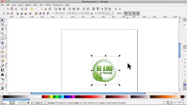This screenshot has width=187, height=105.
Task: Select the Eraser tool
Action: pos(2,84)
